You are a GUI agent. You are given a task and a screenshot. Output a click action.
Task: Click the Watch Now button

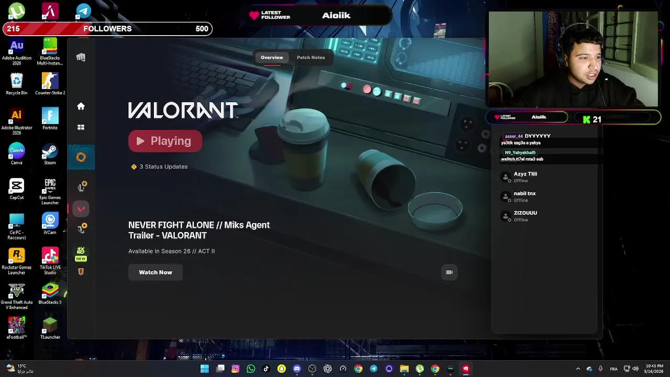(x=155, y=272)
